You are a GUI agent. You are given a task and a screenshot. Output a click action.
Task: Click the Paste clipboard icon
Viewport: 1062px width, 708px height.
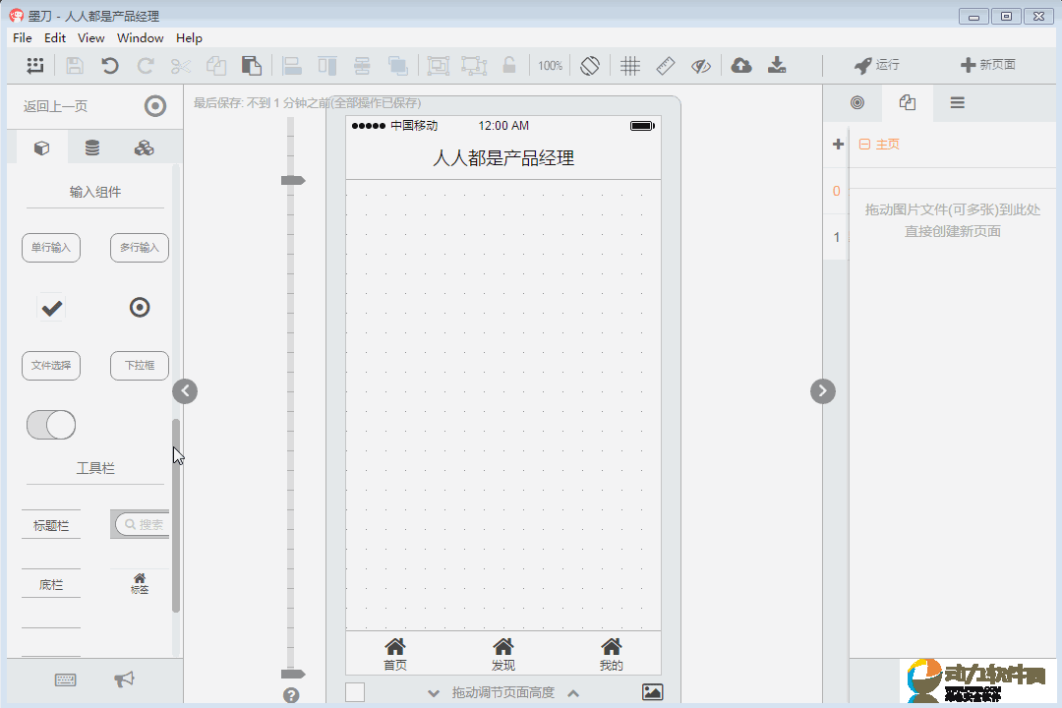(x=252, y=66)
